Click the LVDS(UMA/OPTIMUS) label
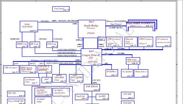183x104 pixels. pyautogui.click(x=67, y=50)
